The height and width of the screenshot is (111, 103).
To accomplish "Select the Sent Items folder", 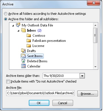I will pos(32,56).
